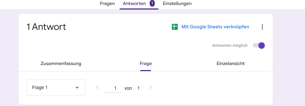Select the Frage sub-tab
305x106 pixels.
[146, 63]
